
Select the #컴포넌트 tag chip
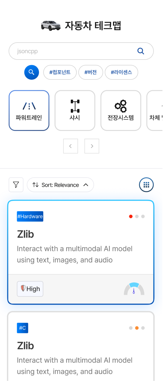click(x=60, y=72)
